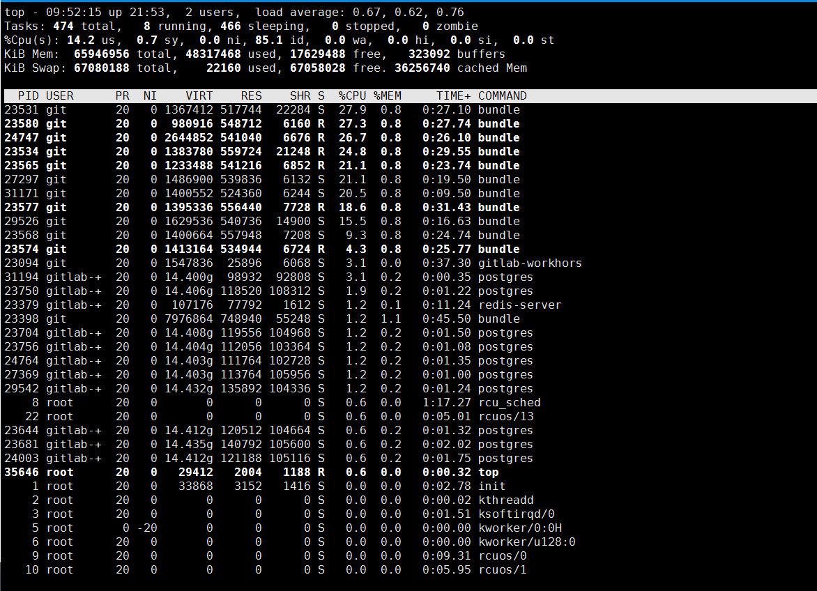Click the kworker/0:0H command name
817x591 pixels.
coord(519,528)
